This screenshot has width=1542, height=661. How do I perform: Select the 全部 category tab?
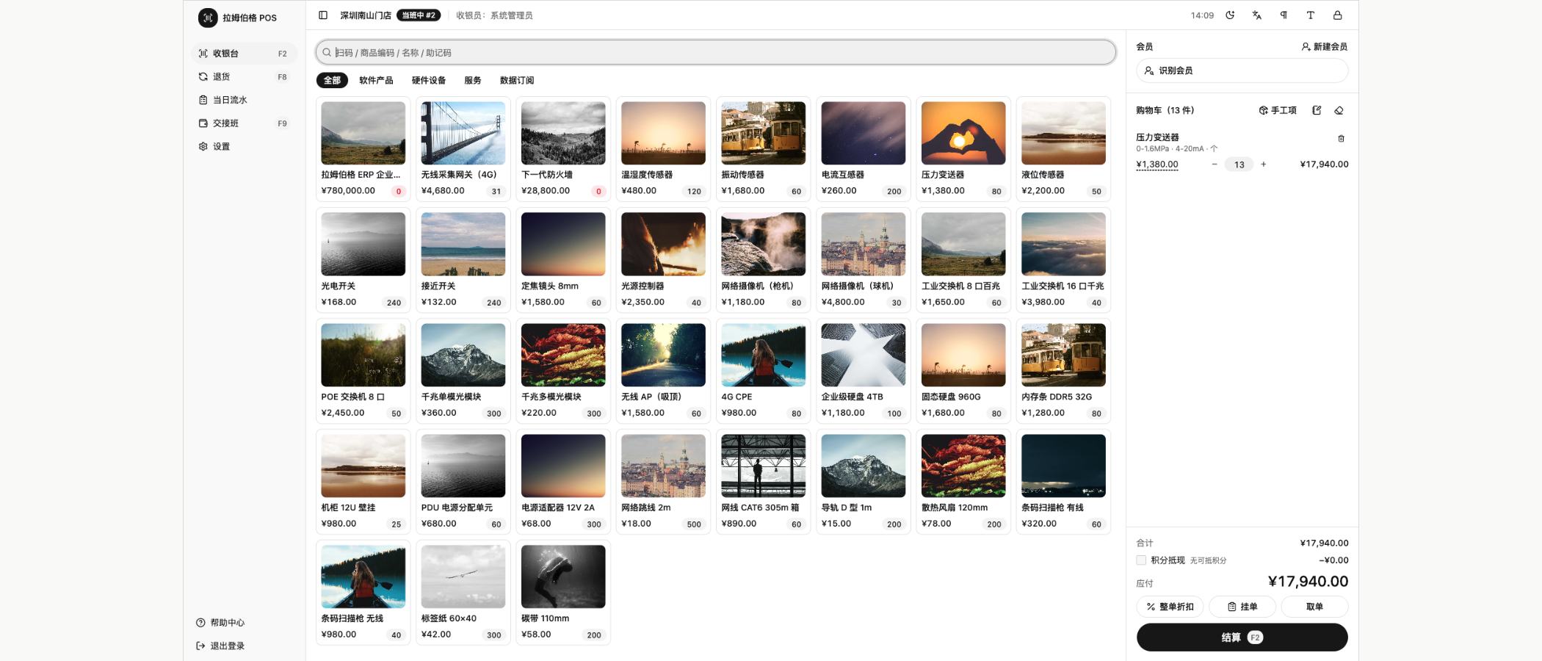[x=332, y=80]
